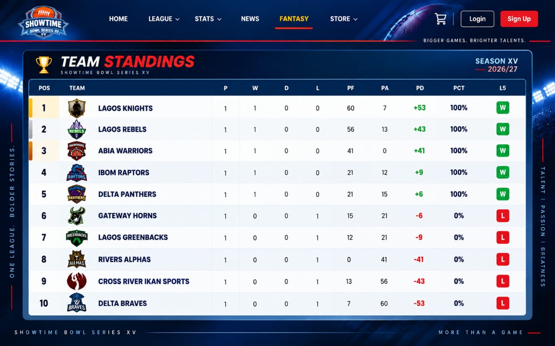Click the Abia Warriors team crest
The image size is (555, 346).
pos(77,151)
